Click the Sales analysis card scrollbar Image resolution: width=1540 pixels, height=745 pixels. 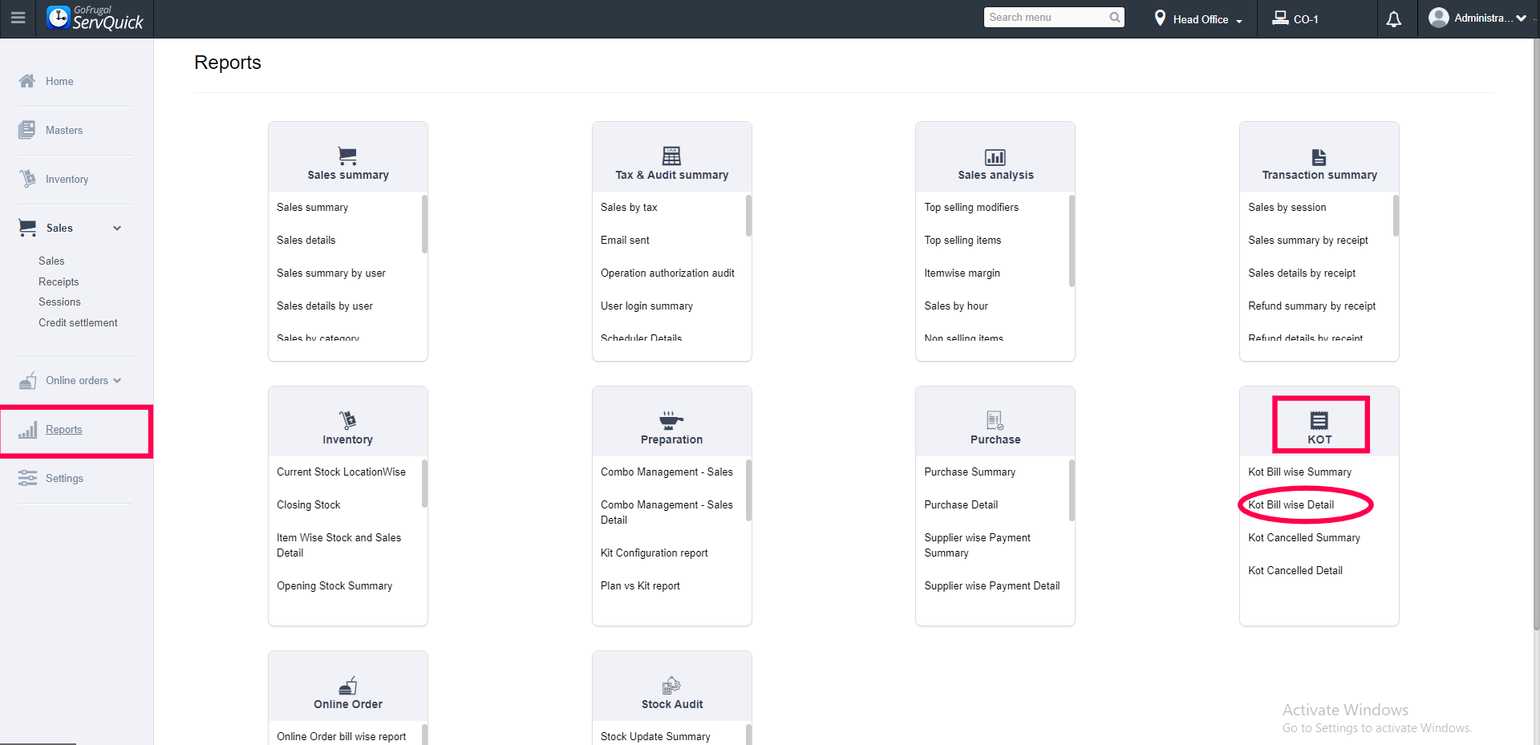tap(1072, 241)
